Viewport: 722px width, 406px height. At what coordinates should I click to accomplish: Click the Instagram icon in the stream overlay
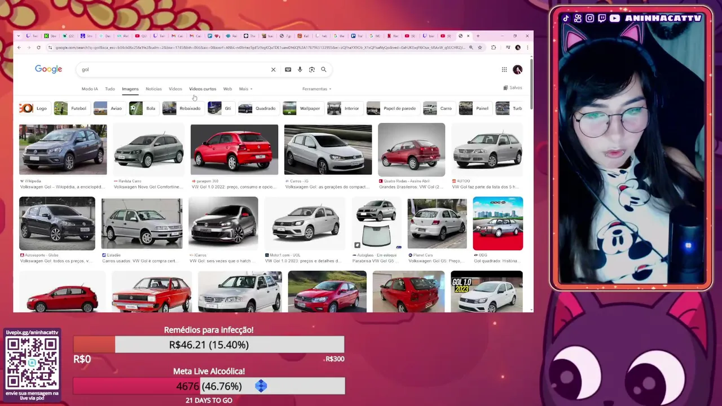589,18
